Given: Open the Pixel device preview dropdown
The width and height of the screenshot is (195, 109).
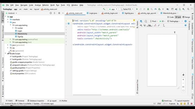Looking at the screenshot, I should pos(154,21).
